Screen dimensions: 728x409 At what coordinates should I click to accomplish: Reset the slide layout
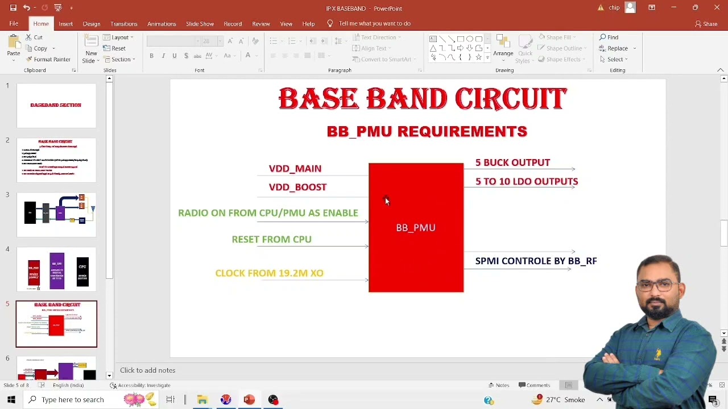[114, 48]
